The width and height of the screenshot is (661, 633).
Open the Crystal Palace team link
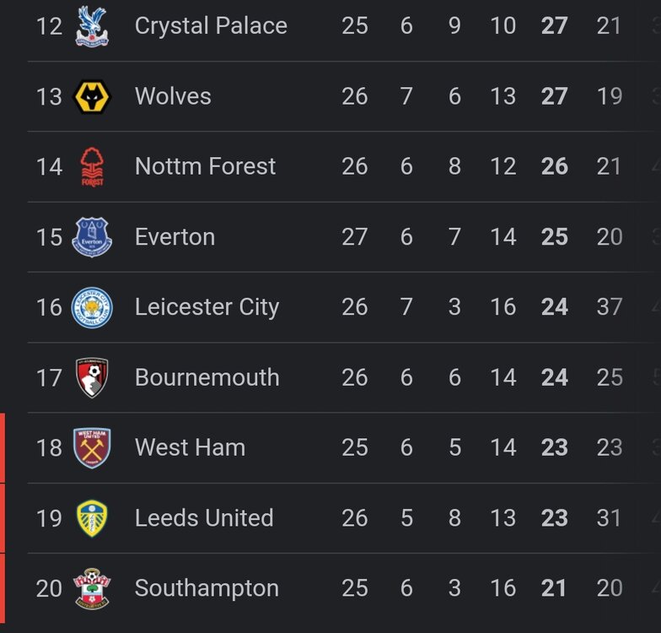click(211, 25)
